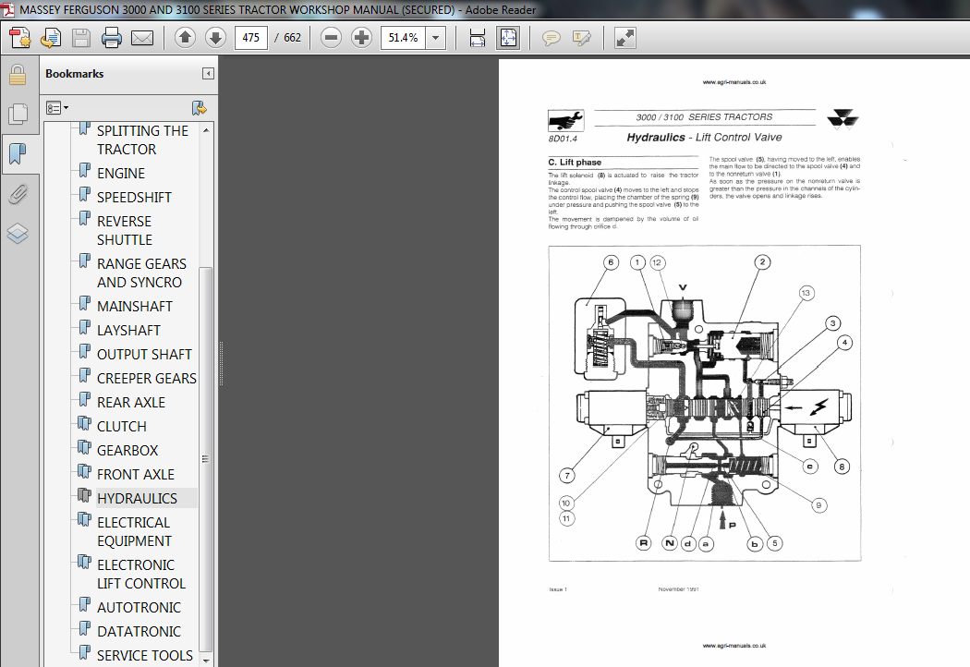Open the bookmarks options menu
The image size is (970, 667).
click(57, 108)
